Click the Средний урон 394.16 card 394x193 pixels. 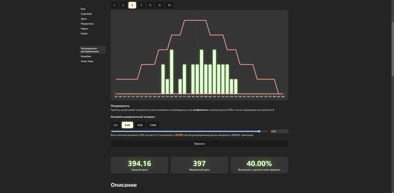(x=140, y=165)
